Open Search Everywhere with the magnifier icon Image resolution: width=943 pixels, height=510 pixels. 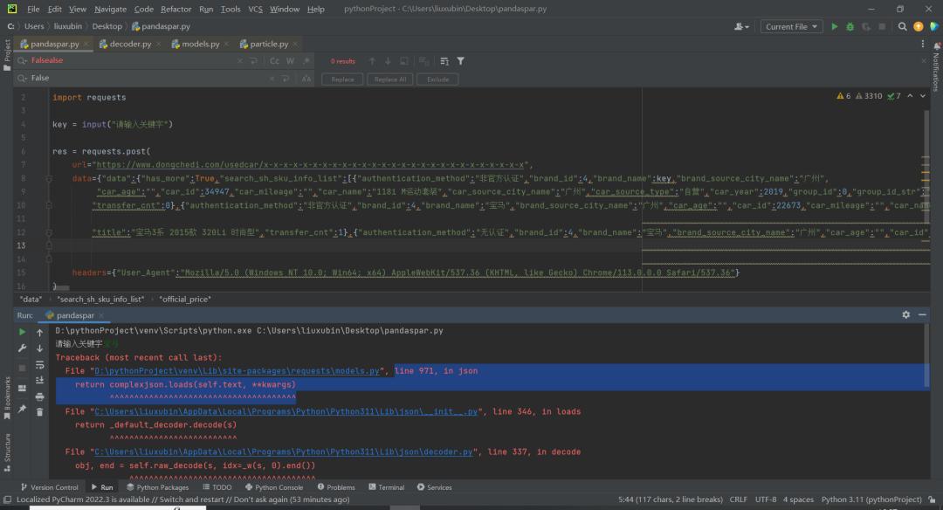click(902, 26)
